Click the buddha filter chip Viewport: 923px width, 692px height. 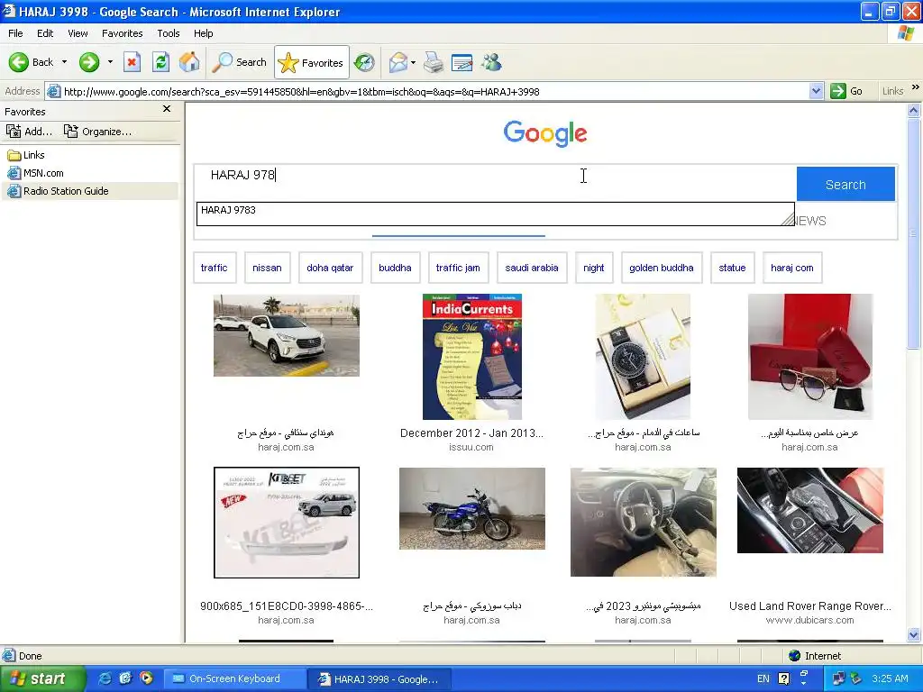pyautogui.click(x=395, y=268)
